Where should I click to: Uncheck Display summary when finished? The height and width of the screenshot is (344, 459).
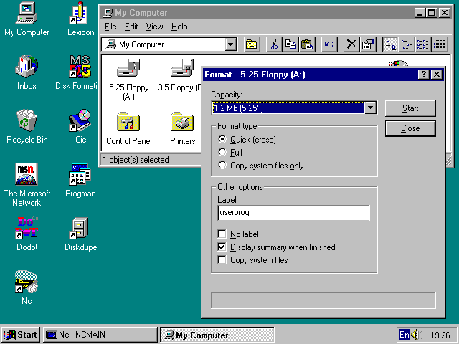222,247
